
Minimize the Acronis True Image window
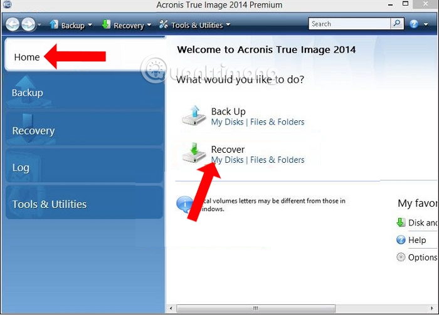tap(391, 5)
